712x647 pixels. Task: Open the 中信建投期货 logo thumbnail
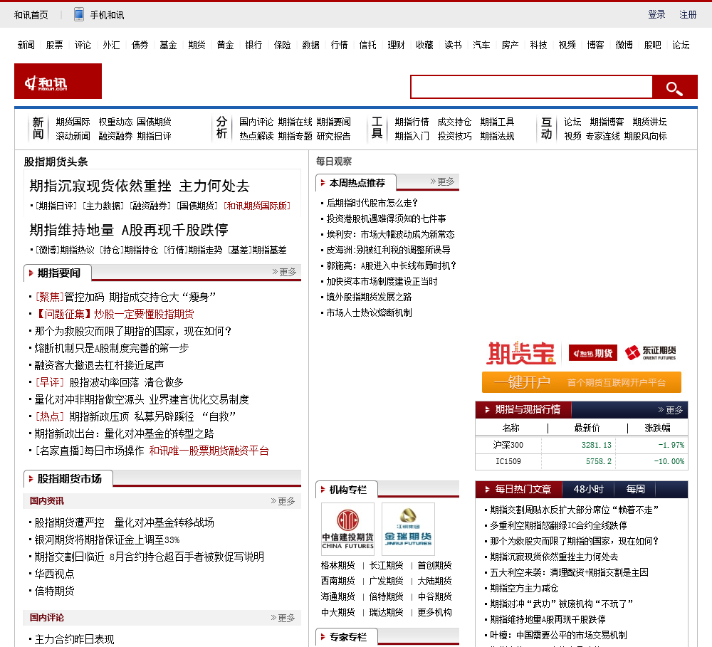(x=348, y=529)
